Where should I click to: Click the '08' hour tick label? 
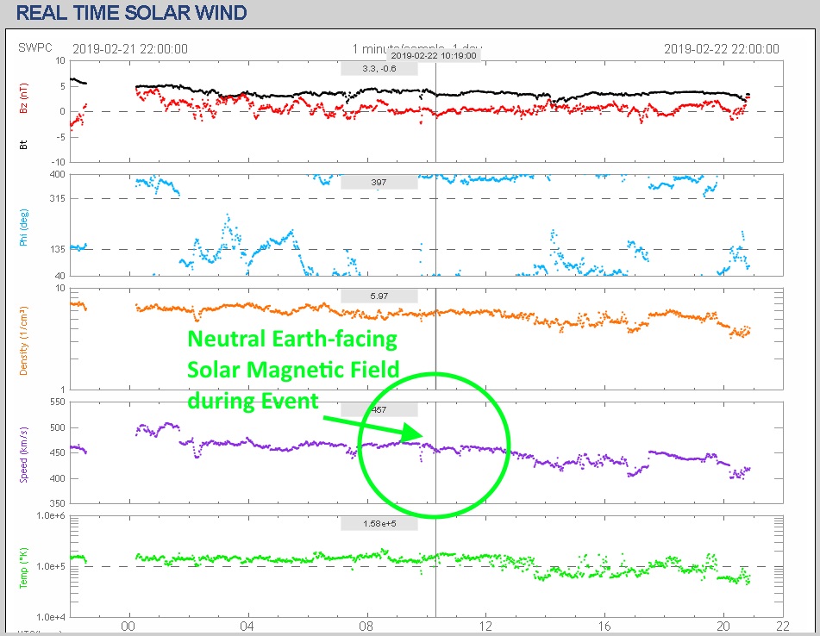click(366, 626)
